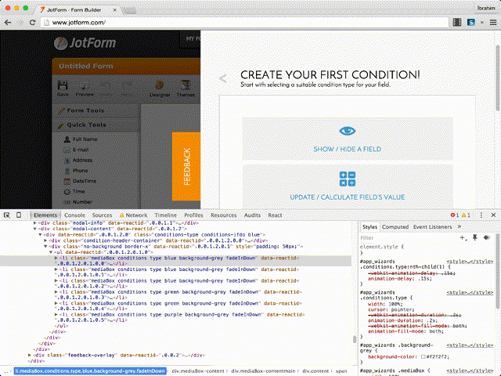This screenshot has height=376, width=501.
Task: Click the Untitled Form title
Action: click(x=85, y=66)
